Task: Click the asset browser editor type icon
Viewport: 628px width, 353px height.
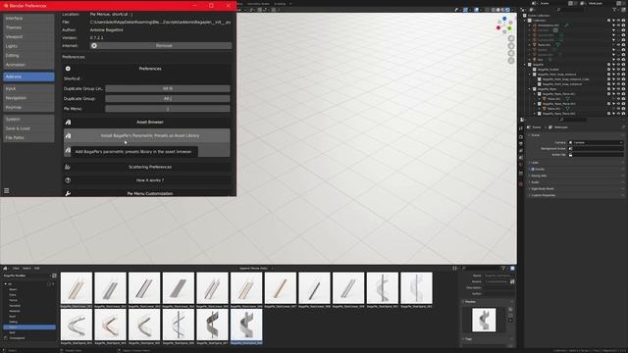Action: coord(5,268)
